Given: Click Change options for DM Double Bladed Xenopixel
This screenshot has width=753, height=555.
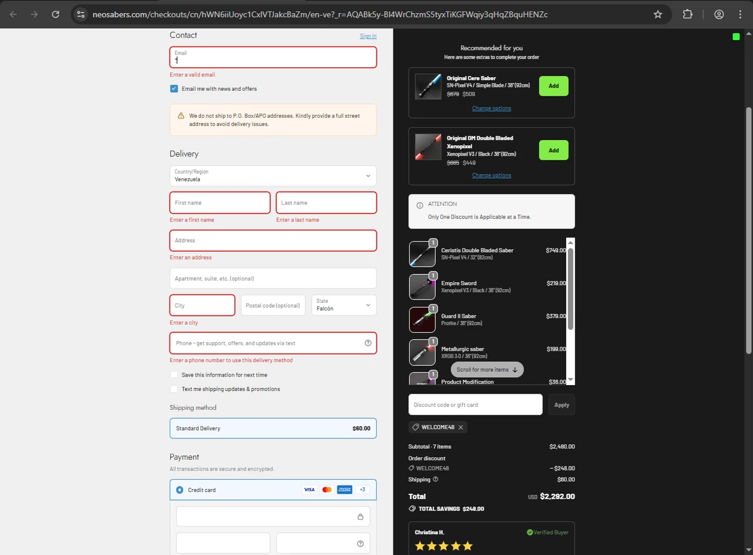Looking at the screenshot, I should 491,175.
